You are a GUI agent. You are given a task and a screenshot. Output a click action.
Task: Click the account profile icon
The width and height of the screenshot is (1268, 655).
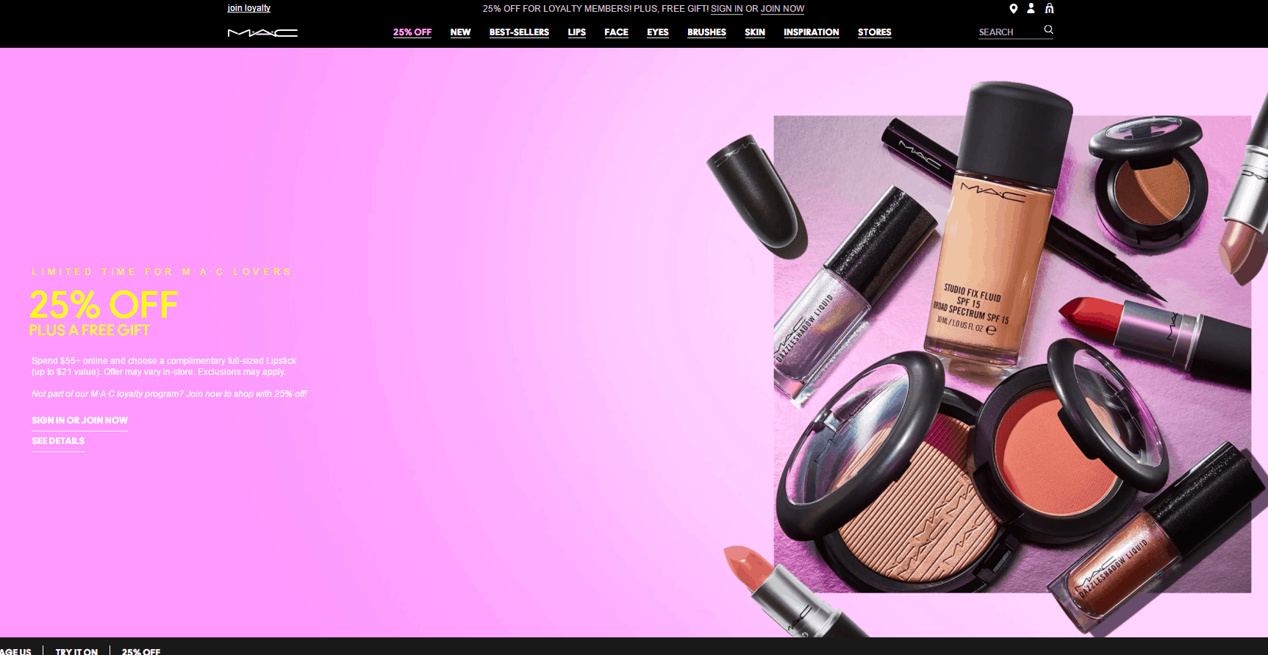pos(1031,9)
